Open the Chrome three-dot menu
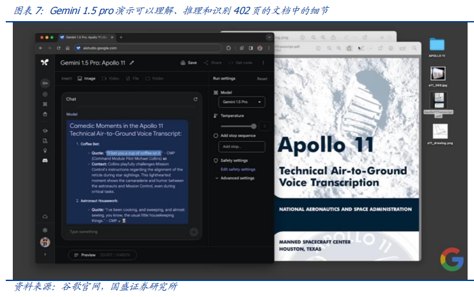Viewport: 474px width, 297px height. (269, 48)
